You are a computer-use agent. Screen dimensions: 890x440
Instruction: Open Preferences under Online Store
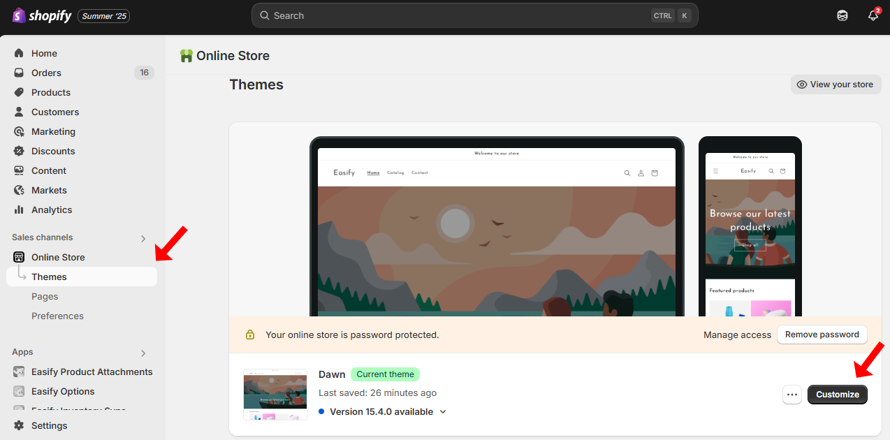[57, 316]
